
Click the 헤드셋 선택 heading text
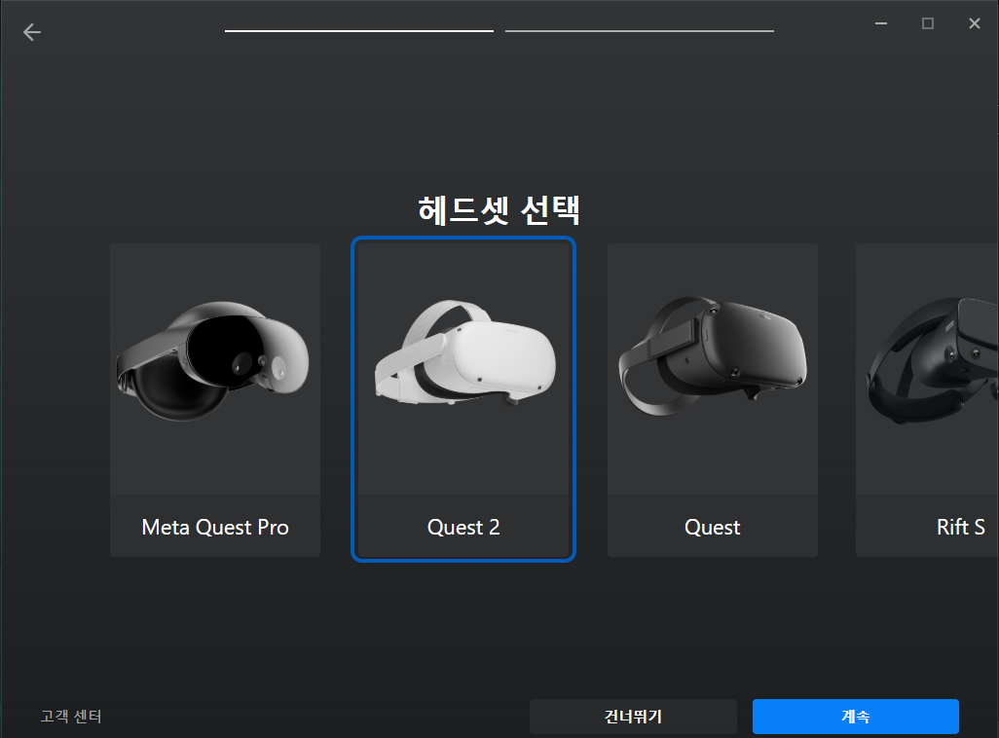click(x=499, y=209)
